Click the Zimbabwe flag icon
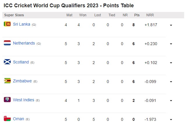Screen dimensions: 185x131 7,81
